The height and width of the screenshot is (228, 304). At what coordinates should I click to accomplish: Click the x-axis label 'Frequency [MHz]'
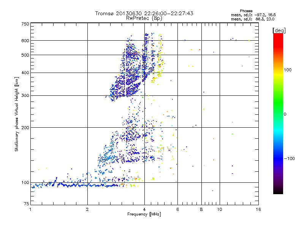[x=144, y=214]
